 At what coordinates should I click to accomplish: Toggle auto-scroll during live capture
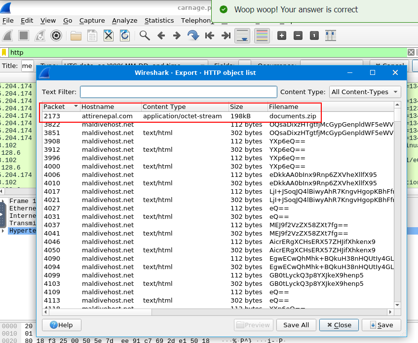[242, 35]
